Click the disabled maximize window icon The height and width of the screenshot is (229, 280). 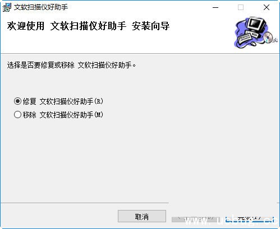[x=241, y=7]
